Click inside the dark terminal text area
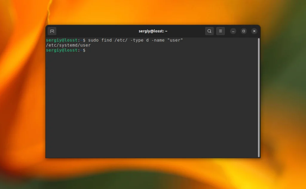306x189 pixels. [x=149, y=95]
